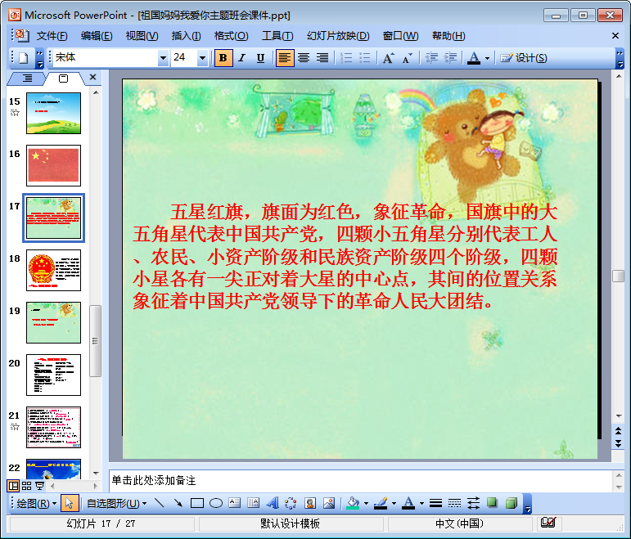Insert clip art
Image resolution: width=631 pixels, height=539 pixels.
coord(310,503)
